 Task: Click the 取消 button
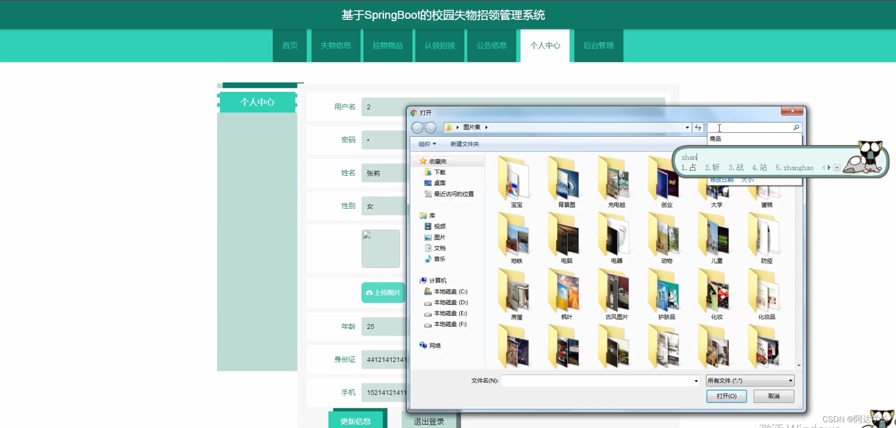click(x=774, y=396)
